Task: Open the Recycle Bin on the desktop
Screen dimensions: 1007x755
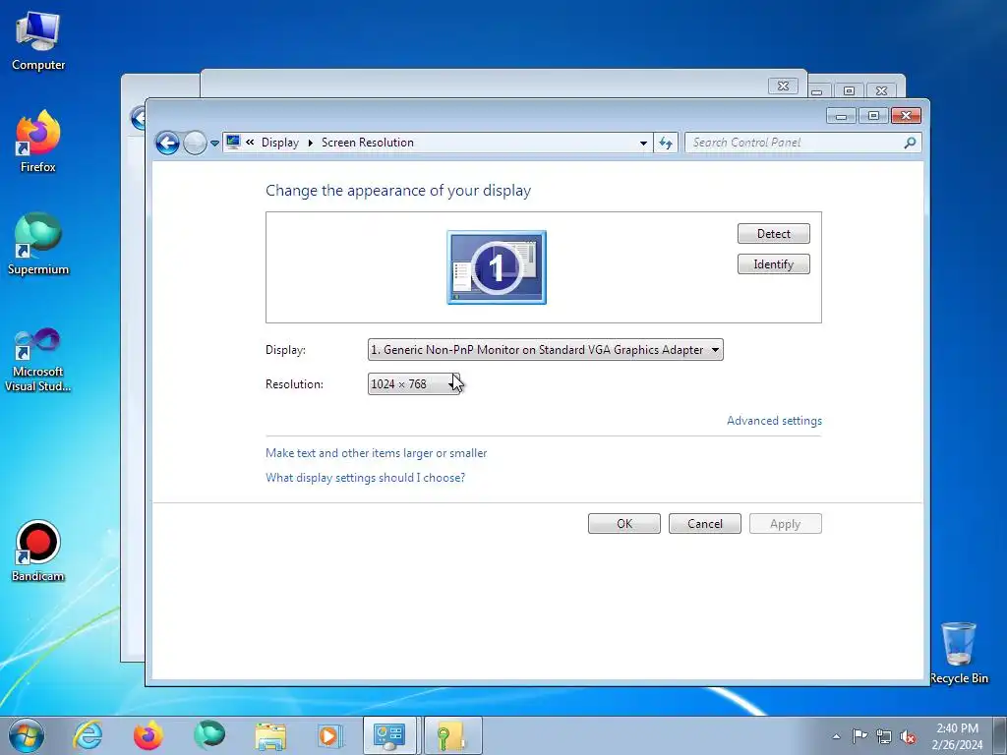Action: 959,653
